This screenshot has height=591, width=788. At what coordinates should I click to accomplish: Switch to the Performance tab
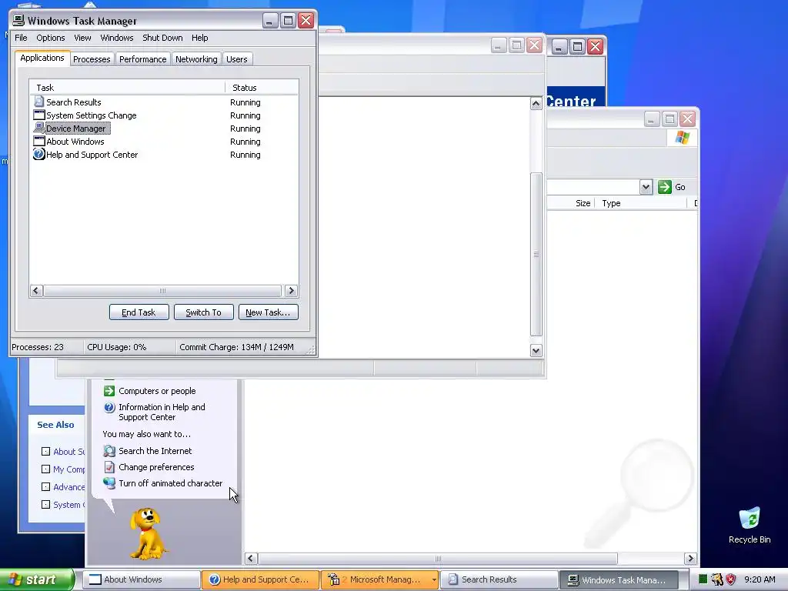click(142, 58)
